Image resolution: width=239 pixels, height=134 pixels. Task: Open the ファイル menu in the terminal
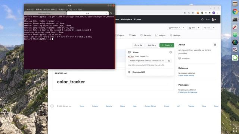click(30, 9)
